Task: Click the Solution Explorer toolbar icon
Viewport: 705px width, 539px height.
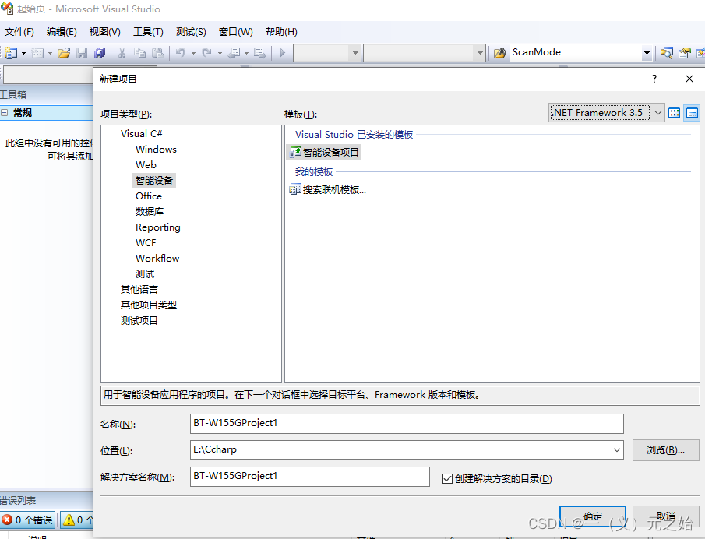Action: 666,53
